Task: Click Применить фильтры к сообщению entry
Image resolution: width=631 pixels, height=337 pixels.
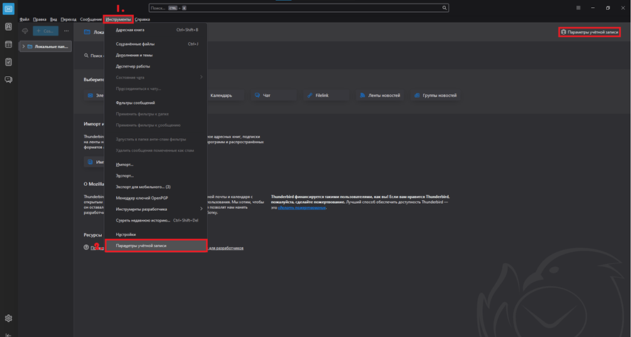Action: 156,125
